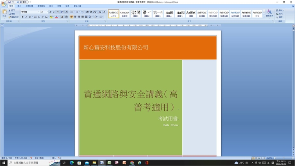295x166 pixels.
Task: Click the Paste icon in clipboard group
Action: coord(5,13)
